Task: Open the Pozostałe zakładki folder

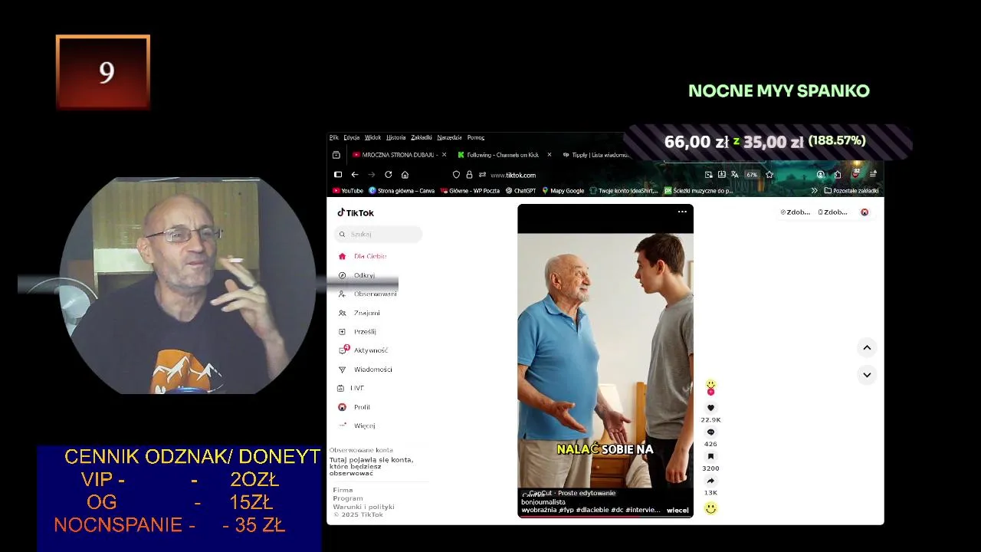Action: (x=851, y=191)
